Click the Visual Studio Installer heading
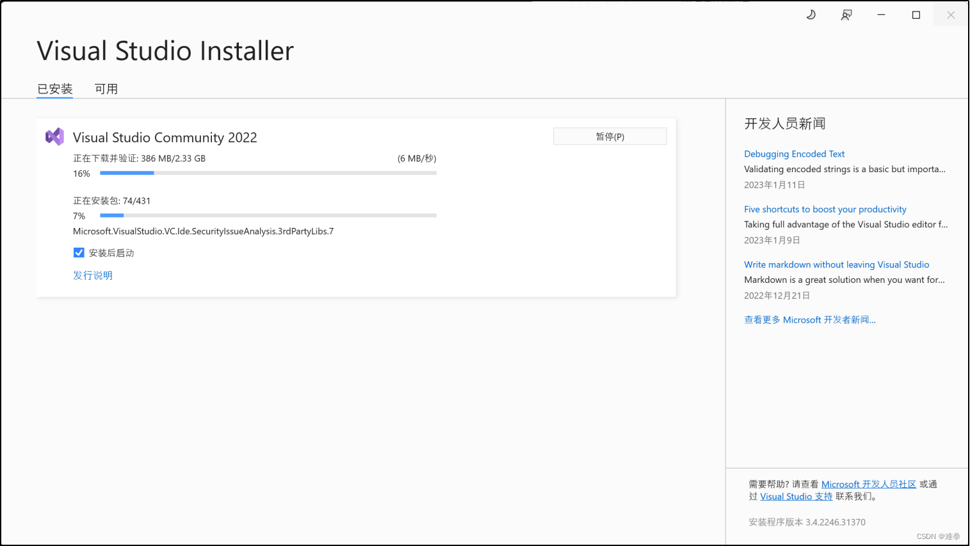970x546 pixels. tap(165, 51)
